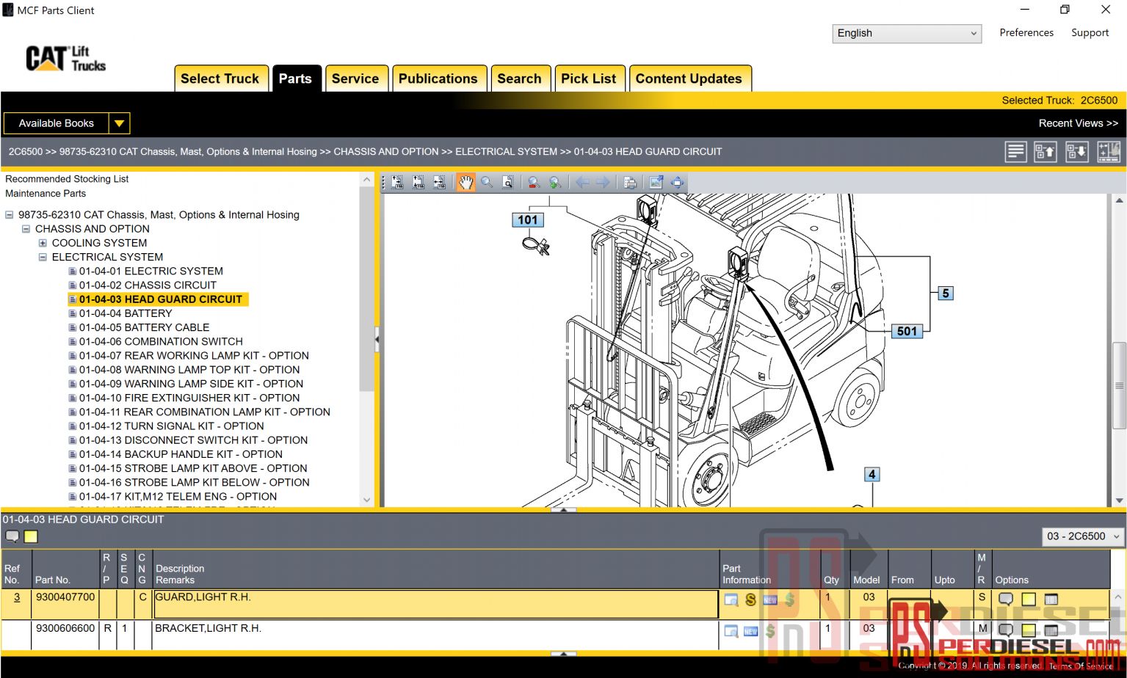
Task: Open part information icon for BRACKET,LIGHT R.H.
Action: coord(731,631)
